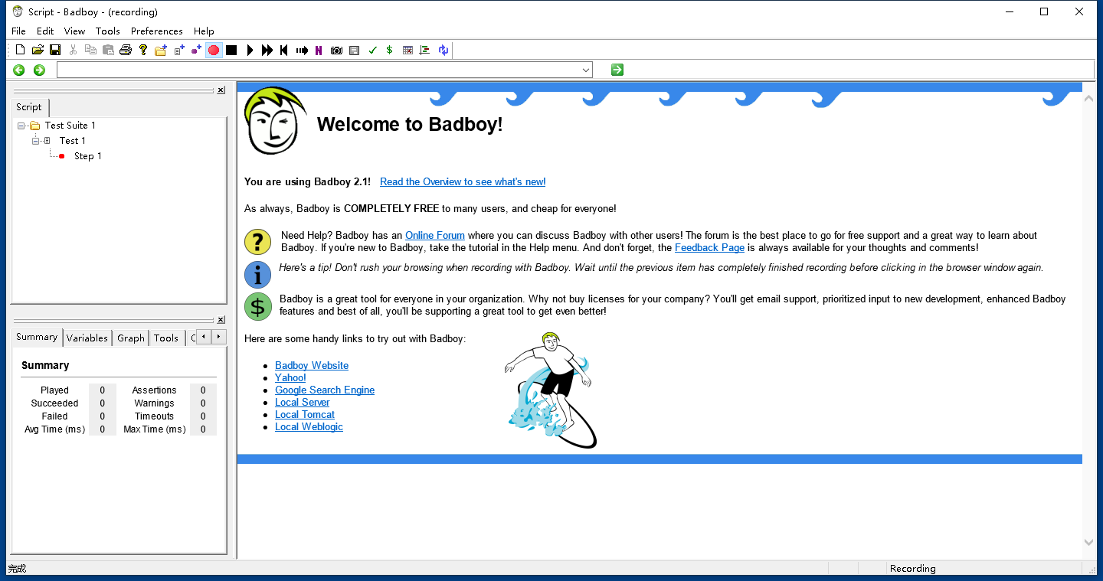Image resolution: width=1103 pixels, height=581 pixels.
Task: Click the browser pane scroll-up arrow
Action: click(x=1089, y=98)
